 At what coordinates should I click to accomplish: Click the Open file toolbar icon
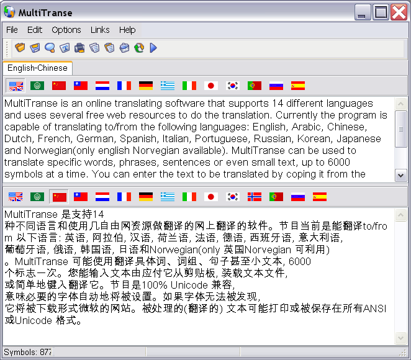click(x=20, y=48)
